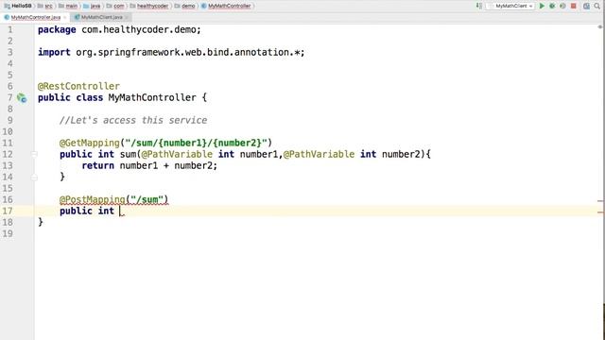Click the @GetMapping annotation
The height and width of the screenshot is (340, 605).
point(90,143)
